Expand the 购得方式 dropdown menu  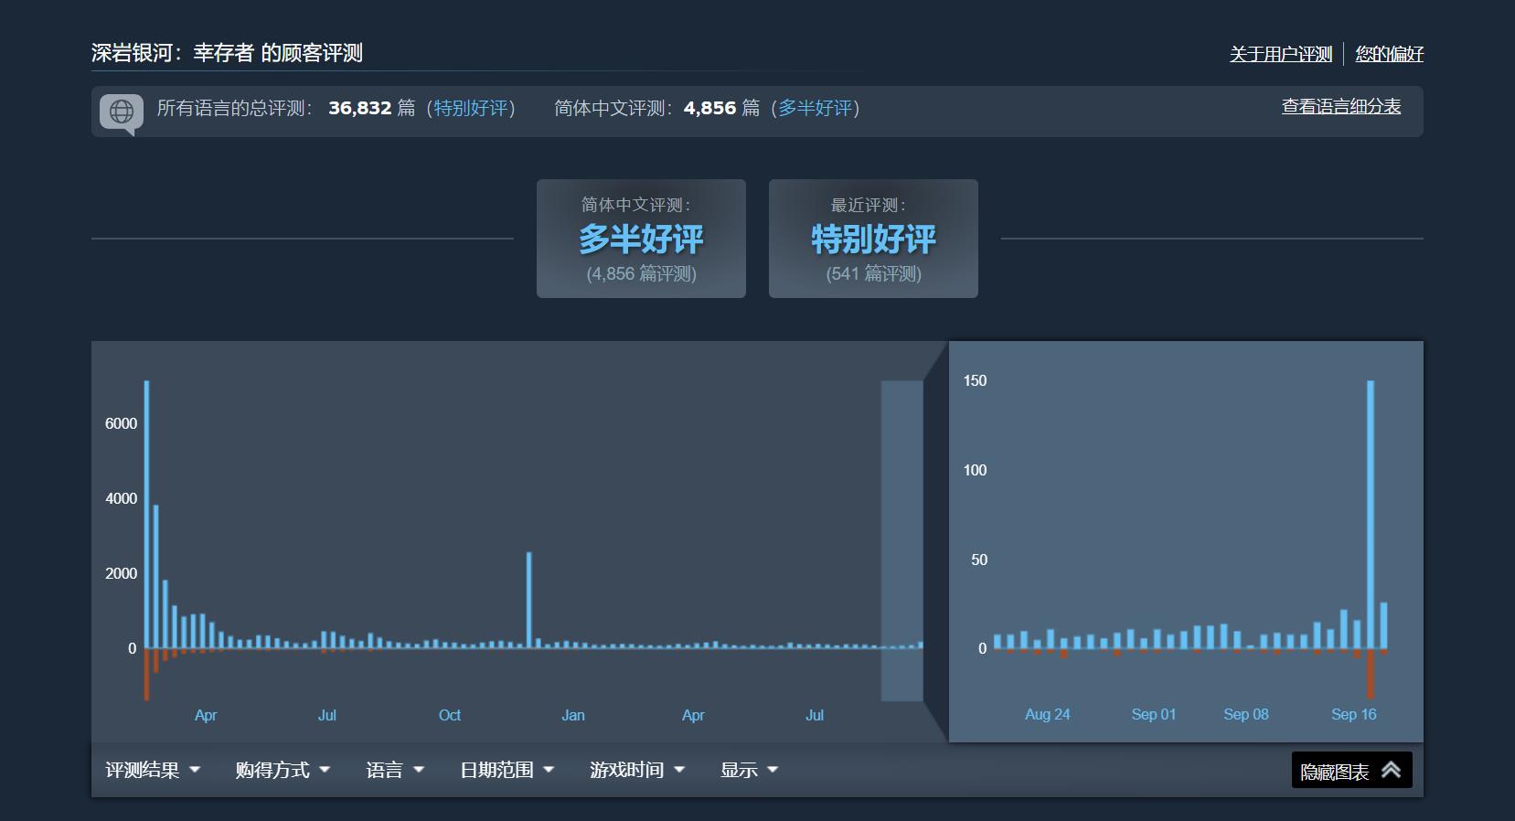283,770
